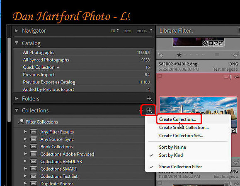Toggle the Sort by Kind option
Screen dimensions: 240x186
coord(171,155)
